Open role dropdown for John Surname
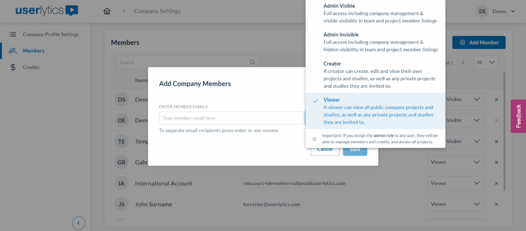This screenshot has width=526, height=231. tap(456, 204)
